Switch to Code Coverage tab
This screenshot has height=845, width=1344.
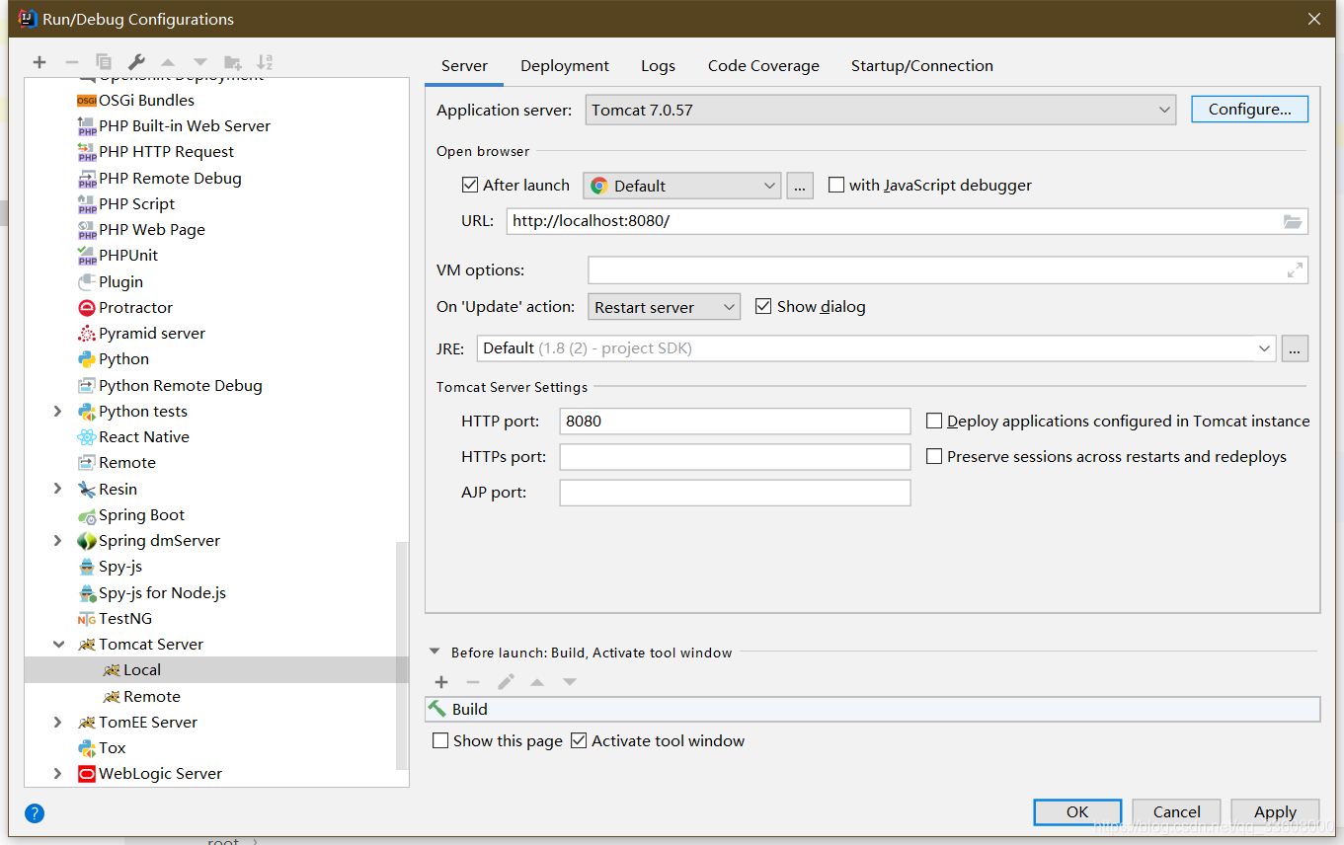(763, 66)
